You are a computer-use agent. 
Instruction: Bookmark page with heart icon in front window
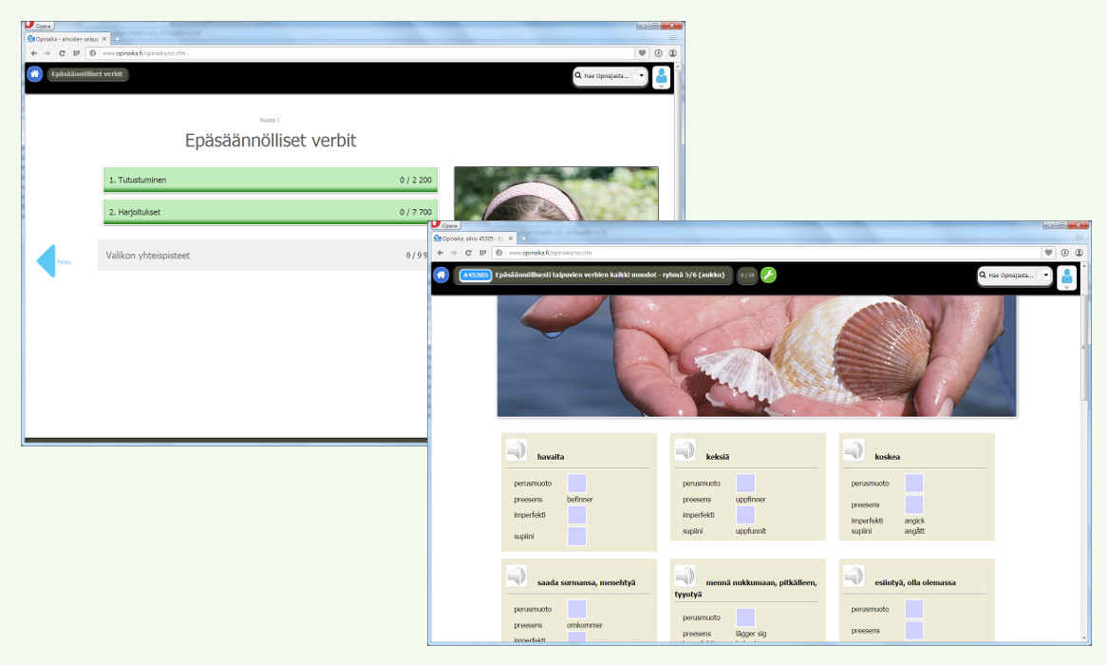pos(1048,253)
